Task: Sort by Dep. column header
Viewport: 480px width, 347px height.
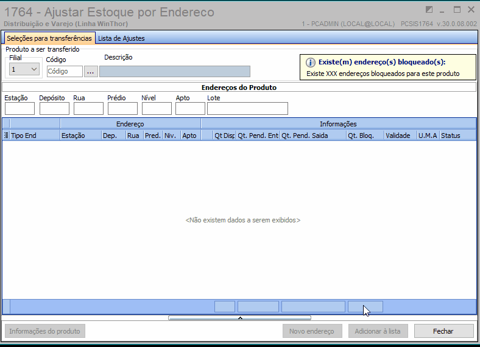Action: click(113, 136)
